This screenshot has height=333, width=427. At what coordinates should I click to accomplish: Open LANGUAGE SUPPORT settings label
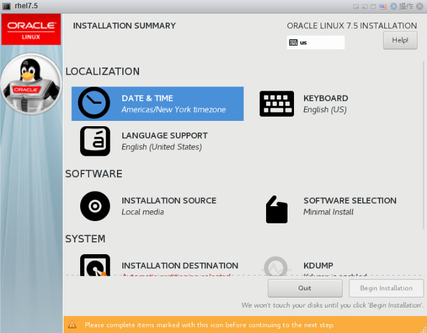(165, 136)
